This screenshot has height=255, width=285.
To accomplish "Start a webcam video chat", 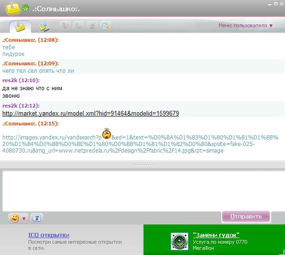I will pos(92,26).
